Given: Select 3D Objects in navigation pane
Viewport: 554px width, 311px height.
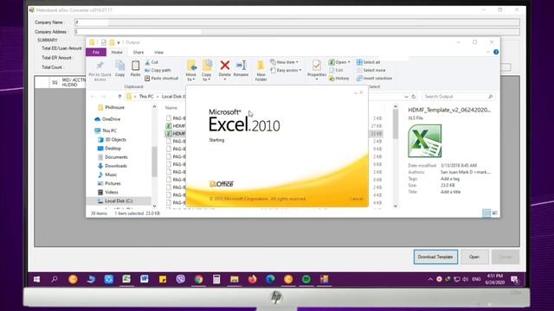Looking at the screenshot, I should tap(112, 140).
